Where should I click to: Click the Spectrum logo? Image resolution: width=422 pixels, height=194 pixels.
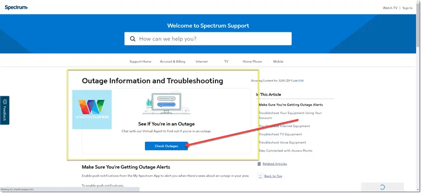click(x=16, y=7)
